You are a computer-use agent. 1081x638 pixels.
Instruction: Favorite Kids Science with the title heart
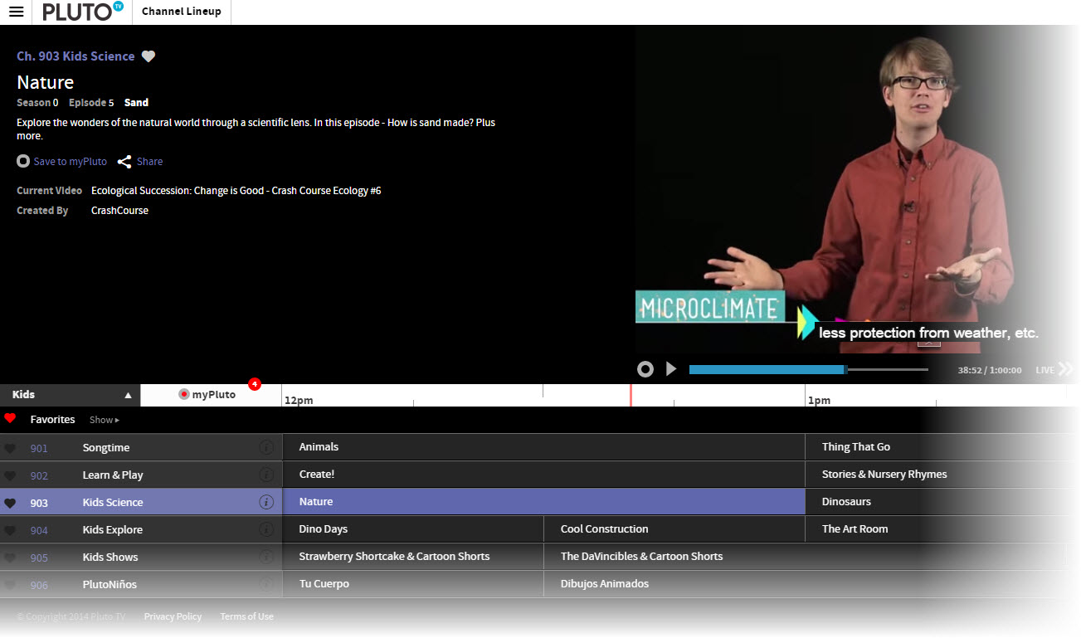pos(149,56)
